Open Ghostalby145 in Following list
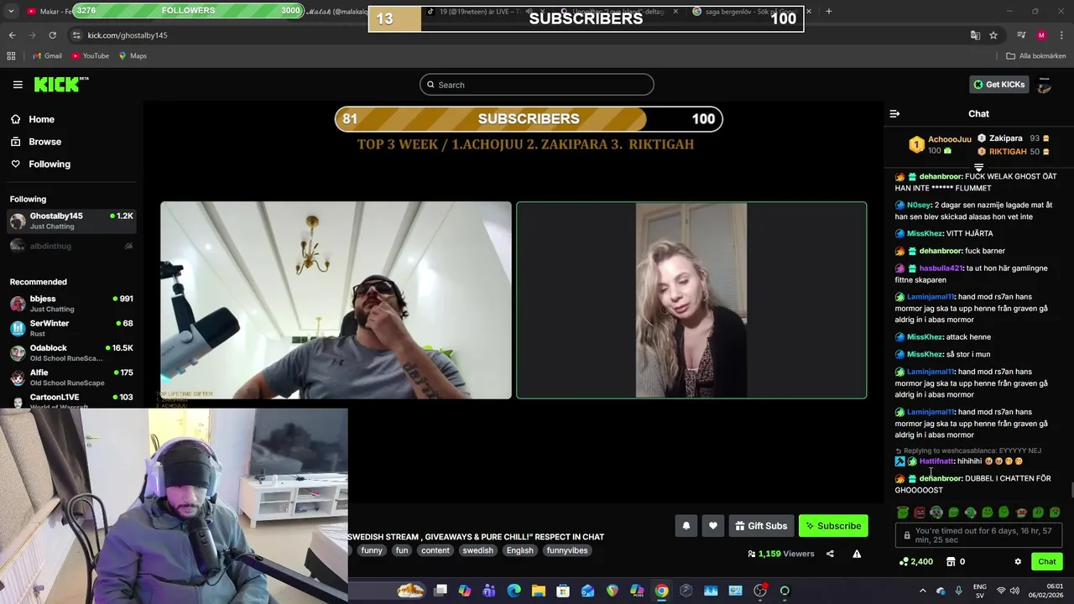The image size is (1074, 604). tap(71, 221)
